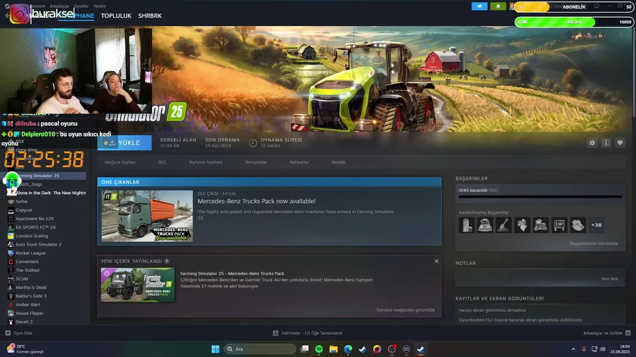Select second unearned achievement icon
This screenshot has height=357, width=636.
click(485, 225)
